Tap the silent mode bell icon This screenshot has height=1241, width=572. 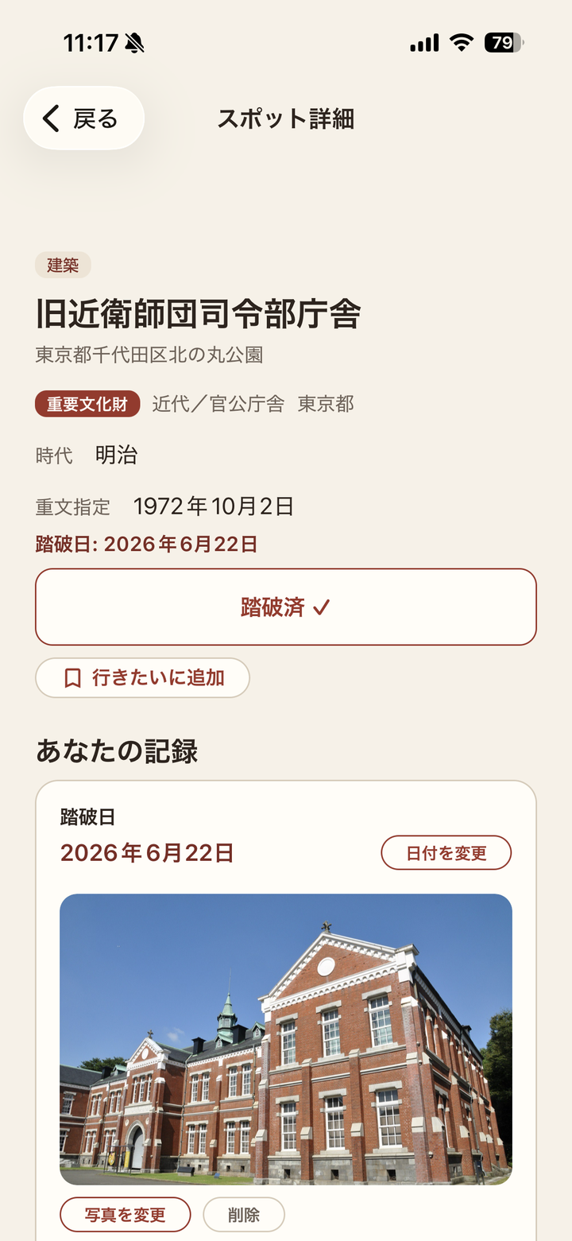135,43
